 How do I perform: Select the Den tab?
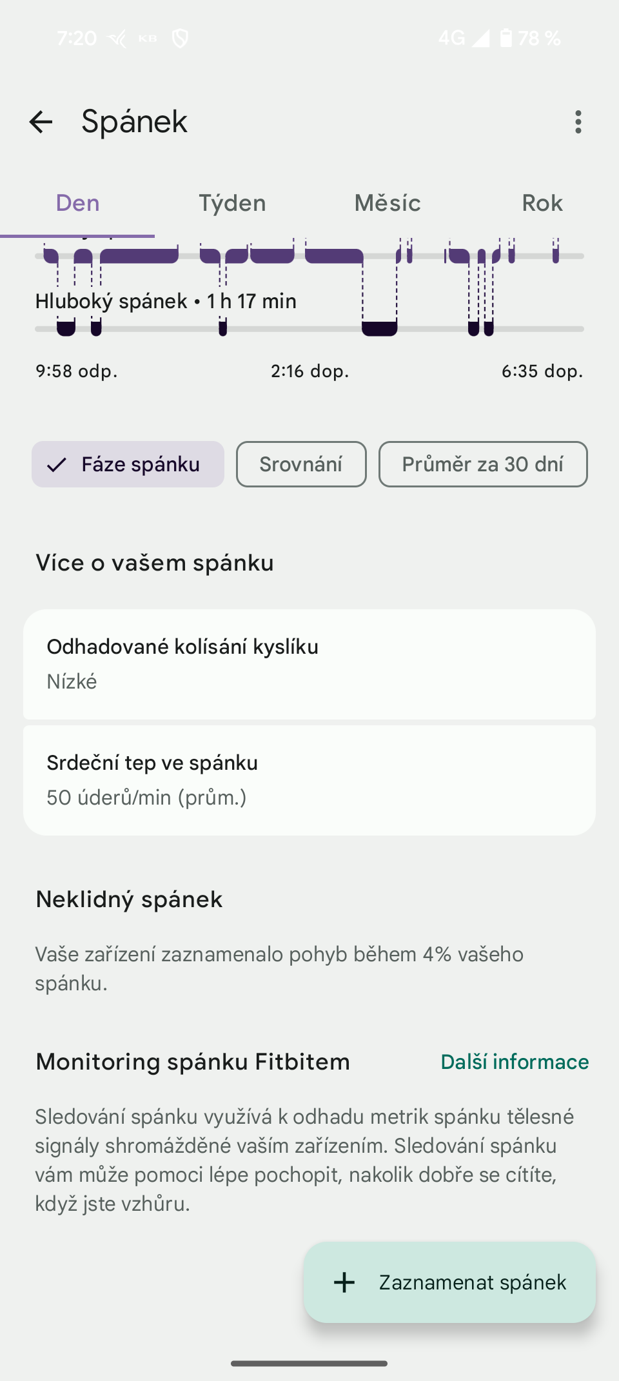click(77, 203)
